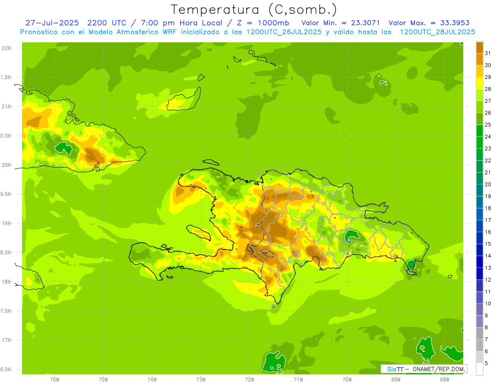Pick the legend swatch between 30 and 31

point(479,59)
